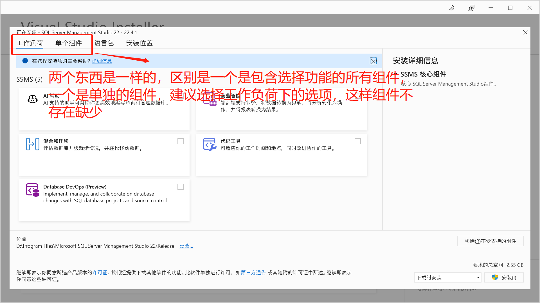Switch to the 单个组件 tab
The image size is (540, 303).
tap(69, 43)
